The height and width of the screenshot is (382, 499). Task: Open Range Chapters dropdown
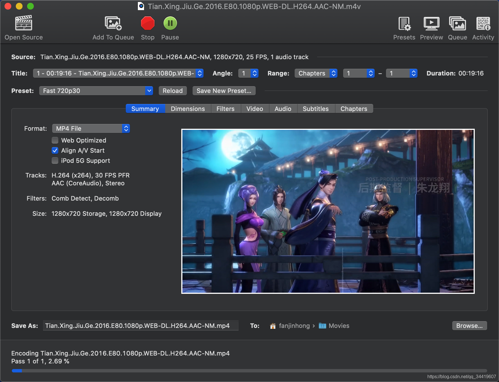point(316,73)
